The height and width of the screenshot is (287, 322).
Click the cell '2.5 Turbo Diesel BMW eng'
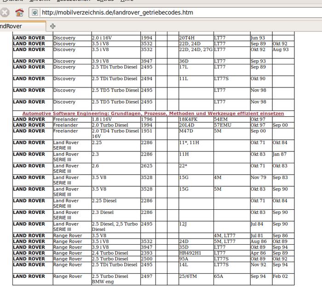click(x=110, y=279)
